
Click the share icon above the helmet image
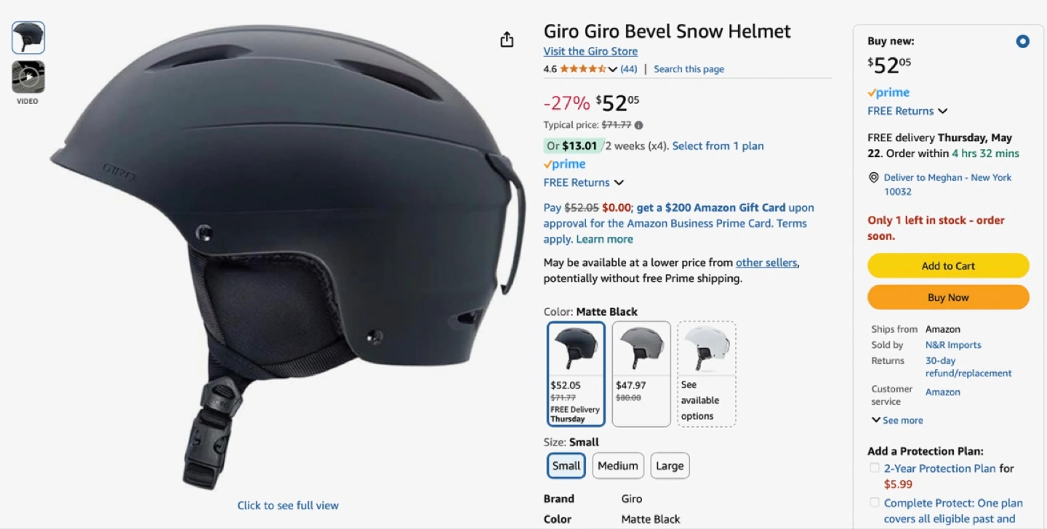pyautogui.click(x=507, y=40)
